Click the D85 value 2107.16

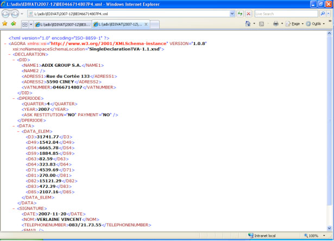point(49,192)
